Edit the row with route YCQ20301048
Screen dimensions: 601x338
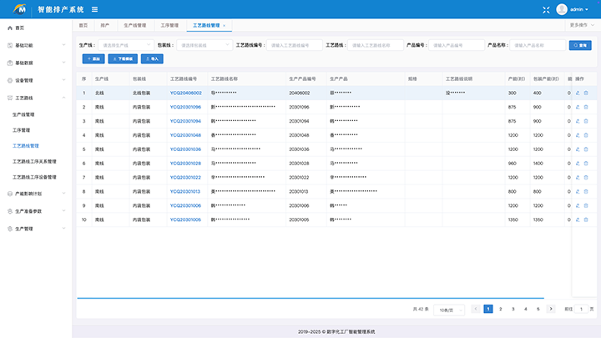point(578,135)
